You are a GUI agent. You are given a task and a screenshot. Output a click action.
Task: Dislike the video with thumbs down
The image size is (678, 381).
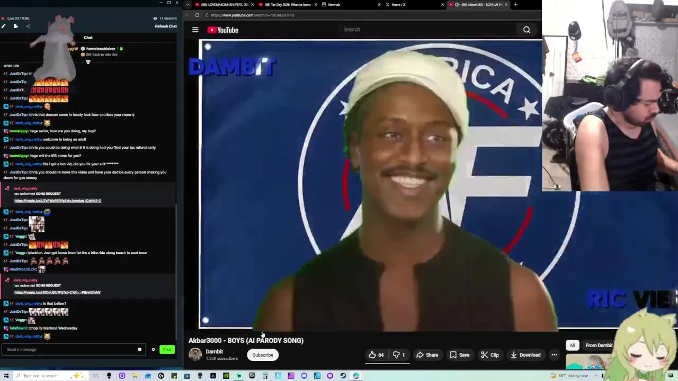click(x=399, y=355)
